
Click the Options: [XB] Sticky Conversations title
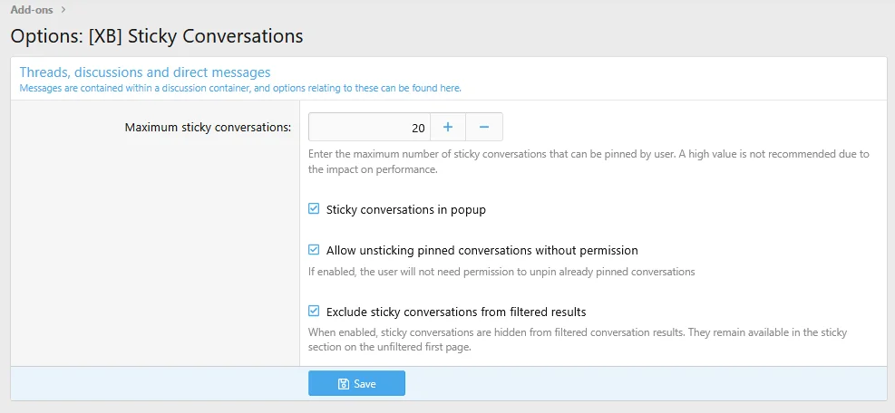[x=157, y=36]
